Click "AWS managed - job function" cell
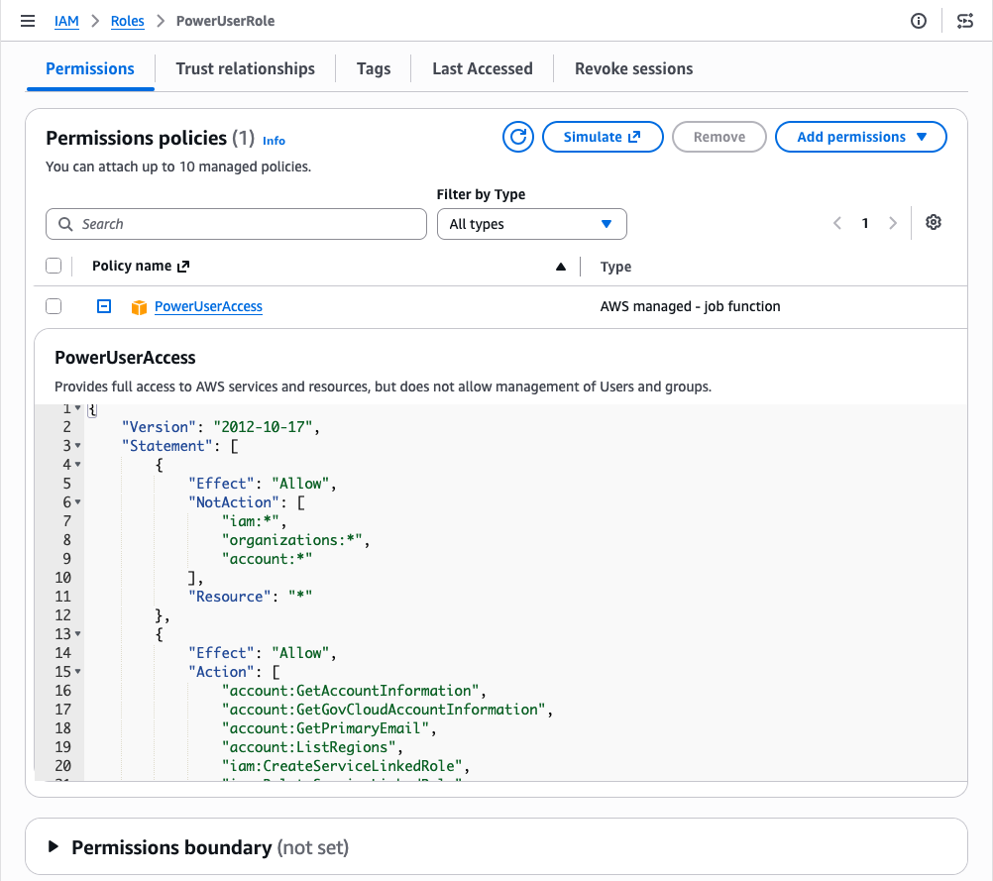The width and height of the screenshot is (993, 881). tap(691, 306)
